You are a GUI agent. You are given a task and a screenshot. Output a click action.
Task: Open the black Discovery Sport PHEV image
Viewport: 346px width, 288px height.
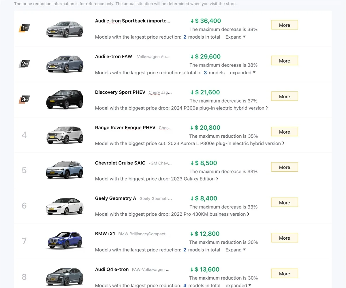pos(65,100)
